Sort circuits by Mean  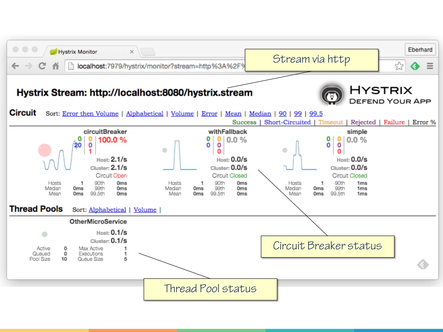click(233, 113)
